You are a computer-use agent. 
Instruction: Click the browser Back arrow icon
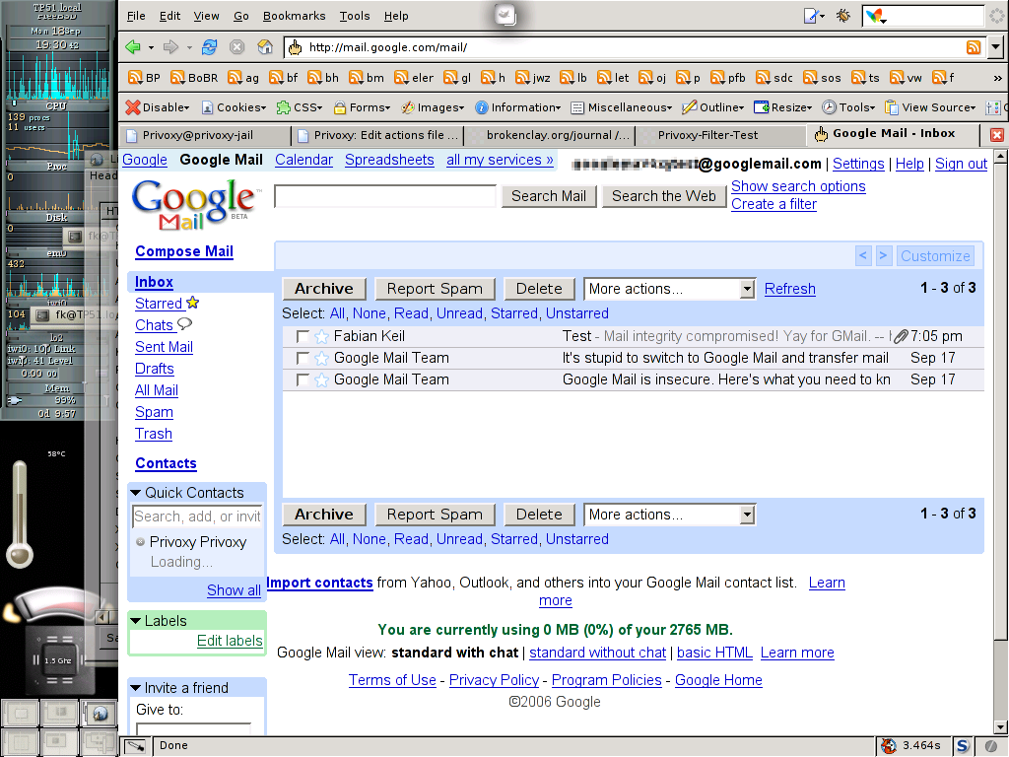click(133, 47)
